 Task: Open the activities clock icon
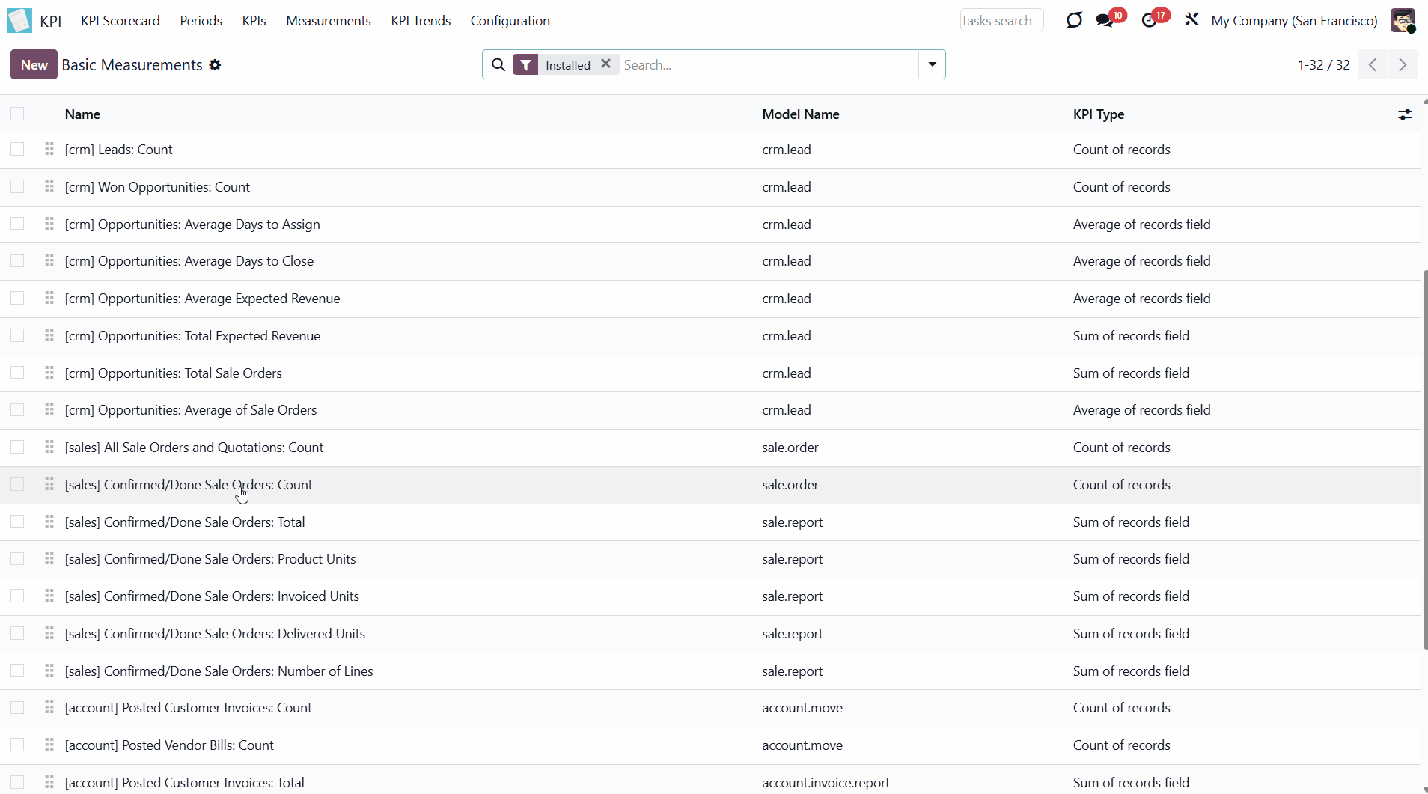(1149, 20)
